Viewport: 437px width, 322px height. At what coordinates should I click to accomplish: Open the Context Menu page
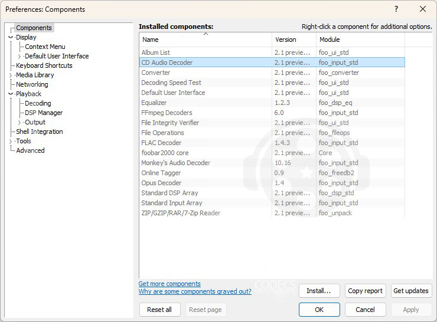(x=45, y=47)
